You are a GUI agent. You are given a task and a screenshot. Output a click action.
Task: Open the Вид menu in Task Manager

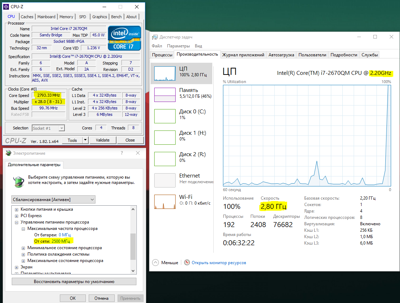[x=198, y=46]
